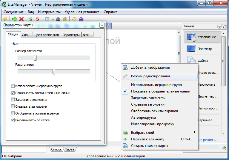
Task: Click the Размер элемента slider thumb
Action: (x=35, y=58)
